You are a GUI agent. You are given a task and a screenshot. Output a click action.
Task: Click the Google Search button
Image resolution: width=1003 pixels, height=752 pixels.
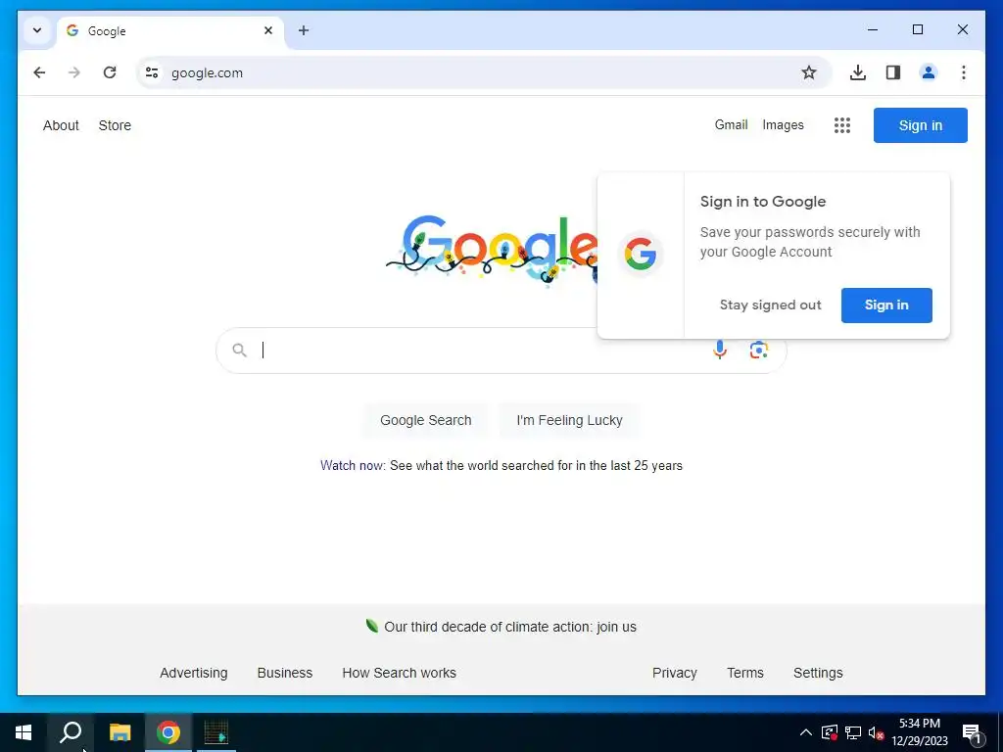425,420
